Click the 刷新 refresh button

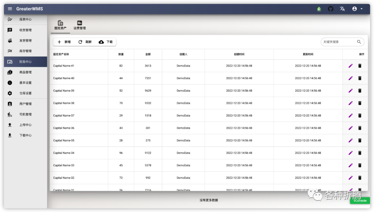click(x=85, y=42)
